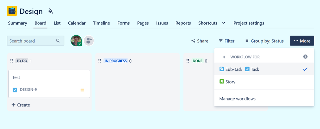The image size is (320, 129).
Task: Select the Board tab
Action: [x=40, y=23]
